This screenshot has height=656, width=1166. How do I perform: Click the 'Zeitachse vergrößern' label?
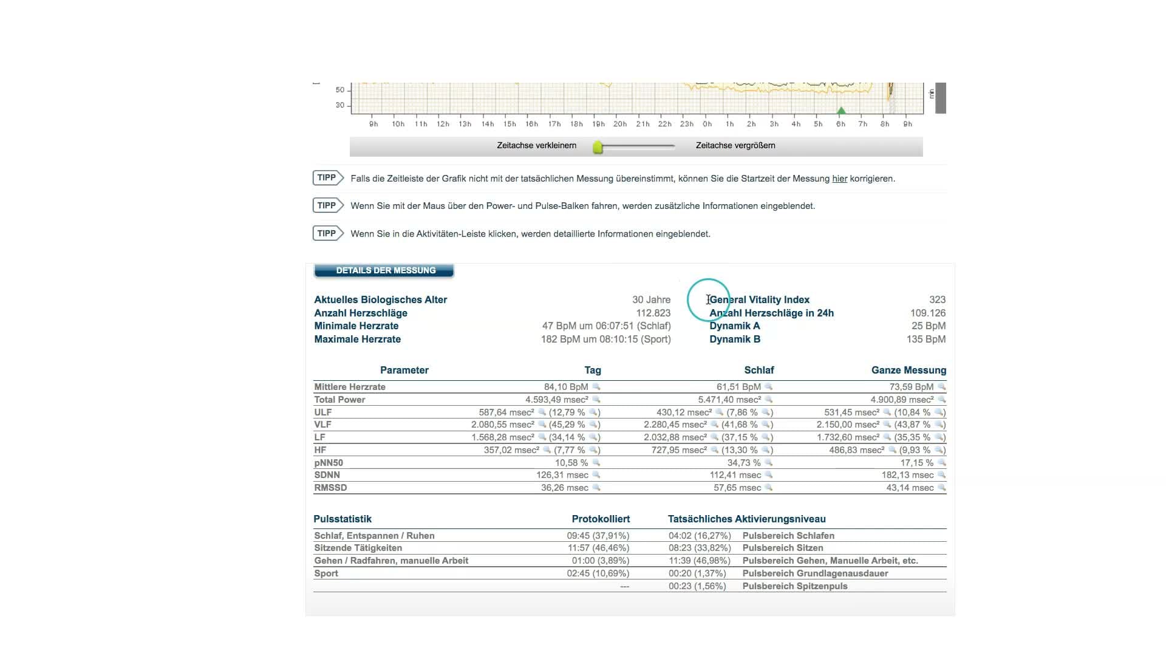click(x=735, y=146)
